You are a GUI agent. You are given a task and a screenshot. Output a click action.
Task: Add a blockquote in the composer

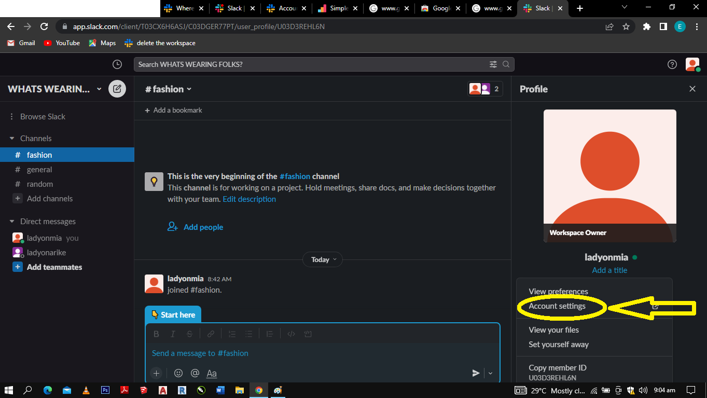(270, 334)
